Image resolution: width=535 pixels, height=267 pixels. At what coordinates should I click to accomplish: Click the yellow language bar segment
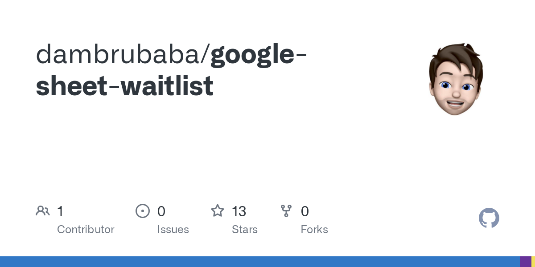(533, 262)
